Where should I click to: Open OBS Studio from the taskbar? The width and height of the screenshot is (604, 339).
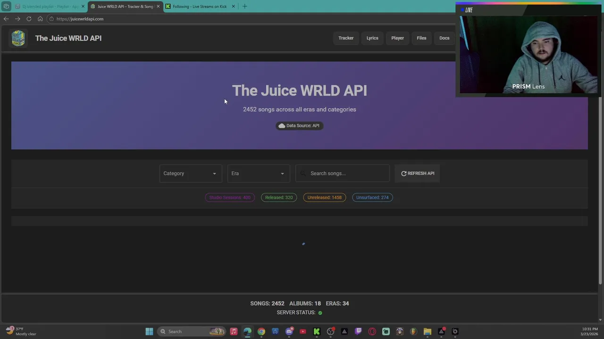pyautogui.click(x=330, y=331)
